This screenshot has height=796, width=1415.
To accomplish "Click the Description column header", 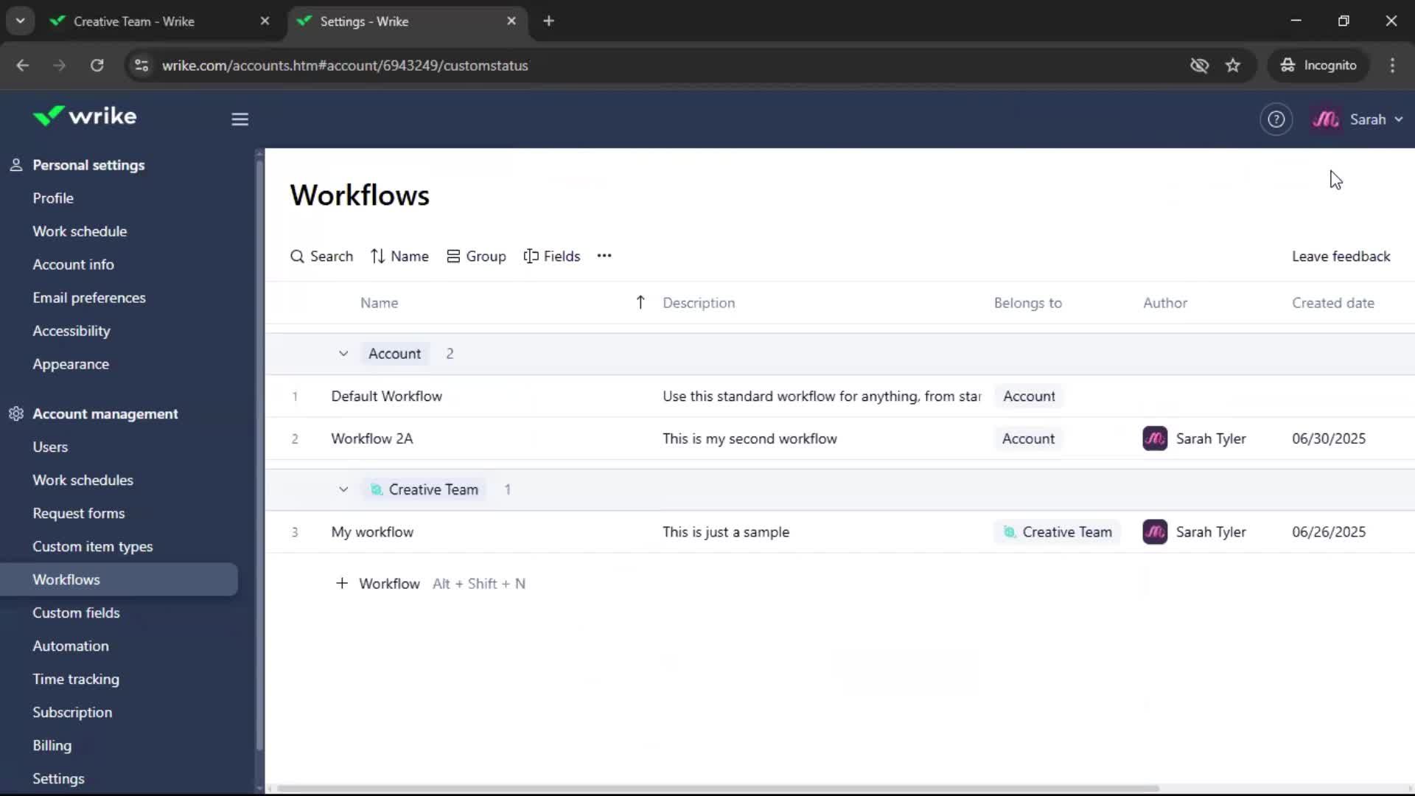I will (698, 303).
